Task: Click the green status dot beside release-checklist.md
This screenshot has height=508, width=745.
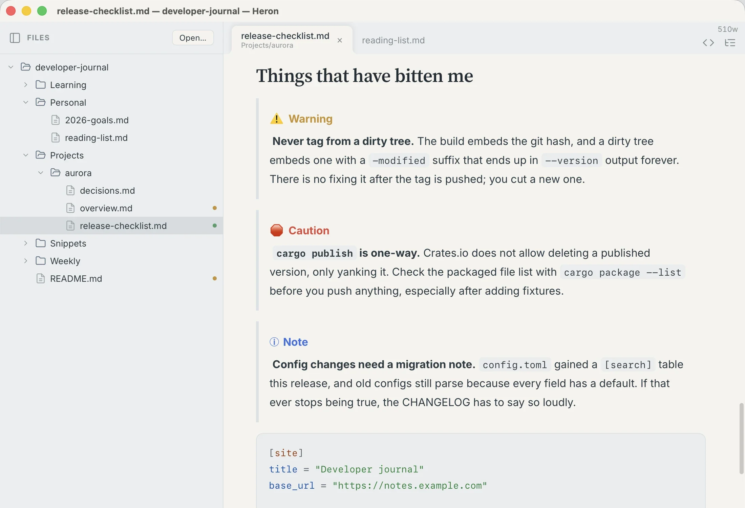Action: point(214,226)
